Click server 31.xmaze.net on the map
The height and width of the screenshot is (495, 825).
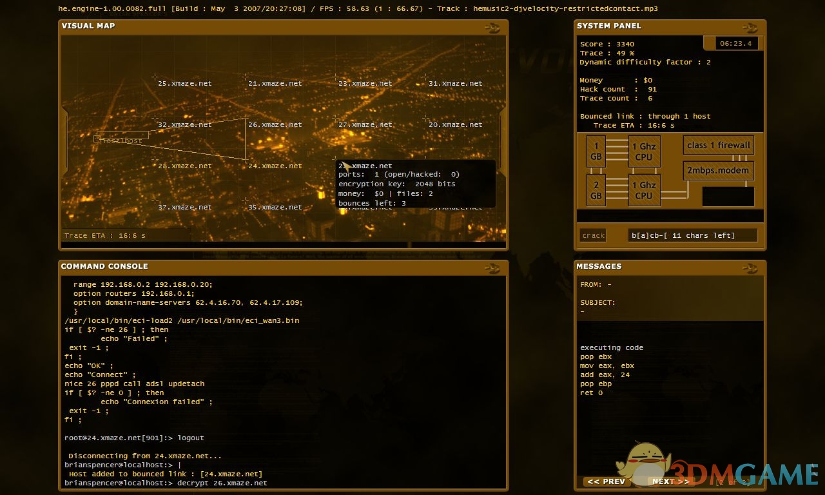[x=455, y=84]
